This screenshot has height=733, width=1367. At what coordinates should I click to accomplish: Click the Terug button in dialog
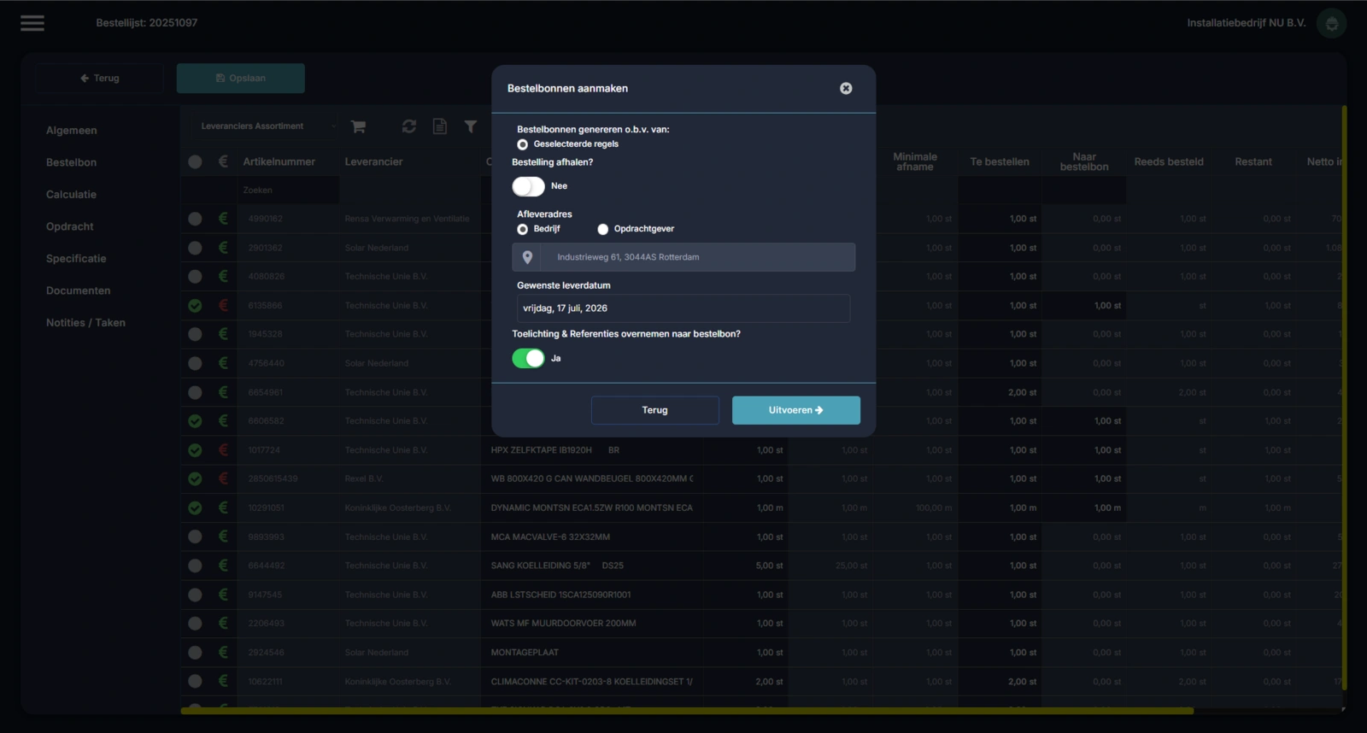(655, 410)
